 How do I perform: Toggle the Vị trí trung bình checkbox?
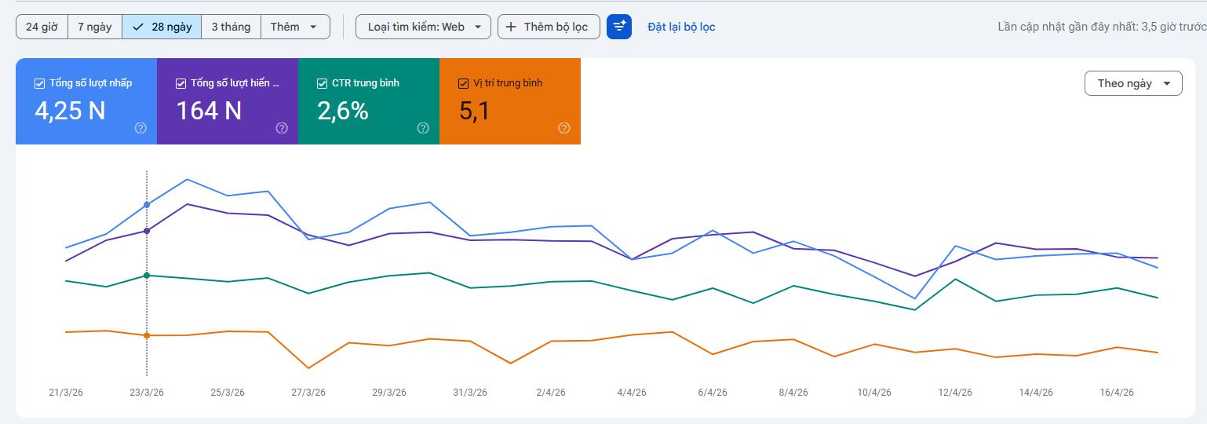coord(463,83)
